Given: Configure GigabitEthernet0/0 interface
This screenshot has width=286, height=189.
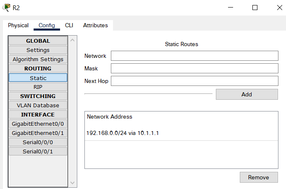Looking at the screenshot, I should click(x=38, y=124).
